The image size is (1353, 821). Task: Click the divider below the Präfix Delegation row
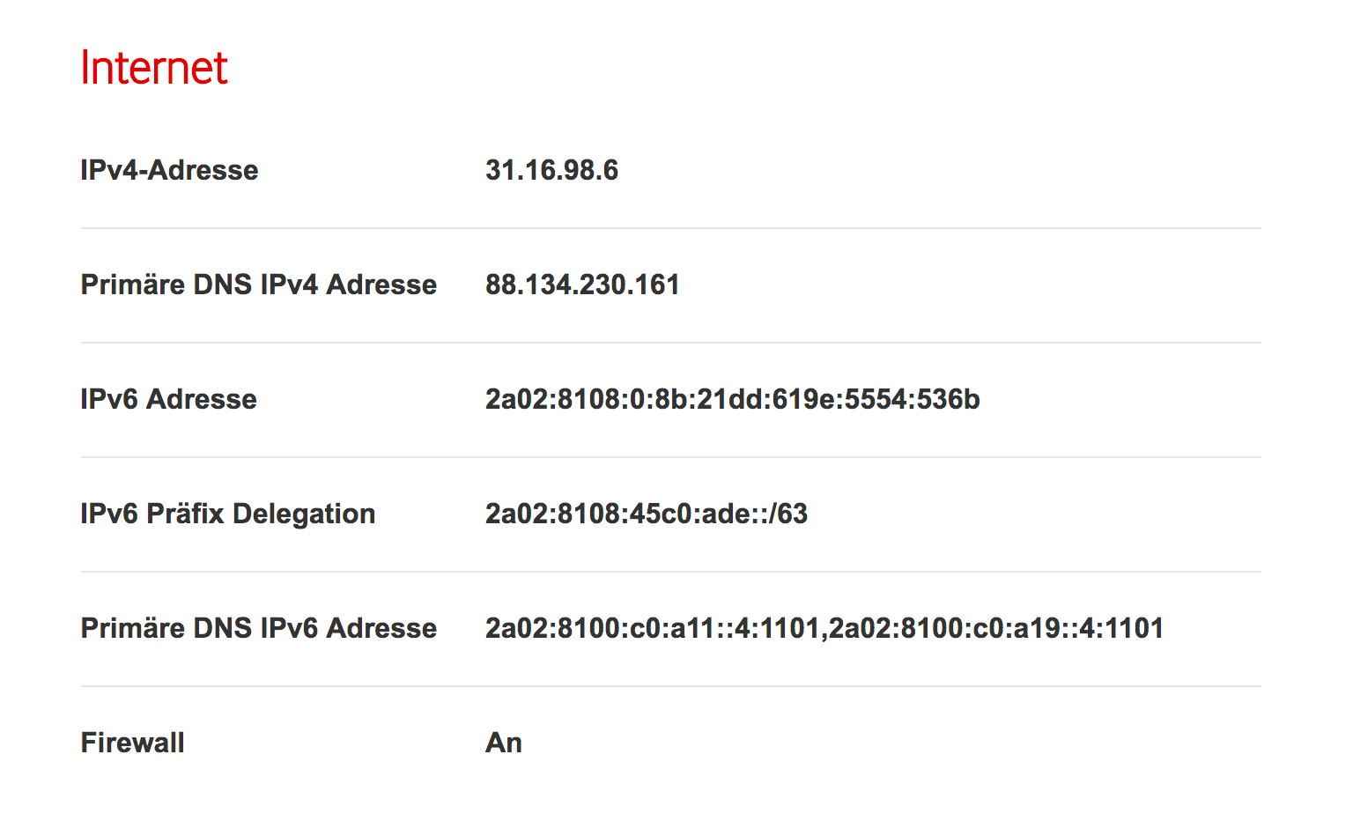[670, 572]
